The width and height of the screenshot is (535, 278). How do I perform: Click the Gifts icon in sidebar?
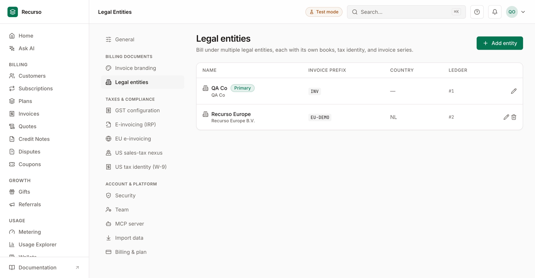click(x=12, y=192)
